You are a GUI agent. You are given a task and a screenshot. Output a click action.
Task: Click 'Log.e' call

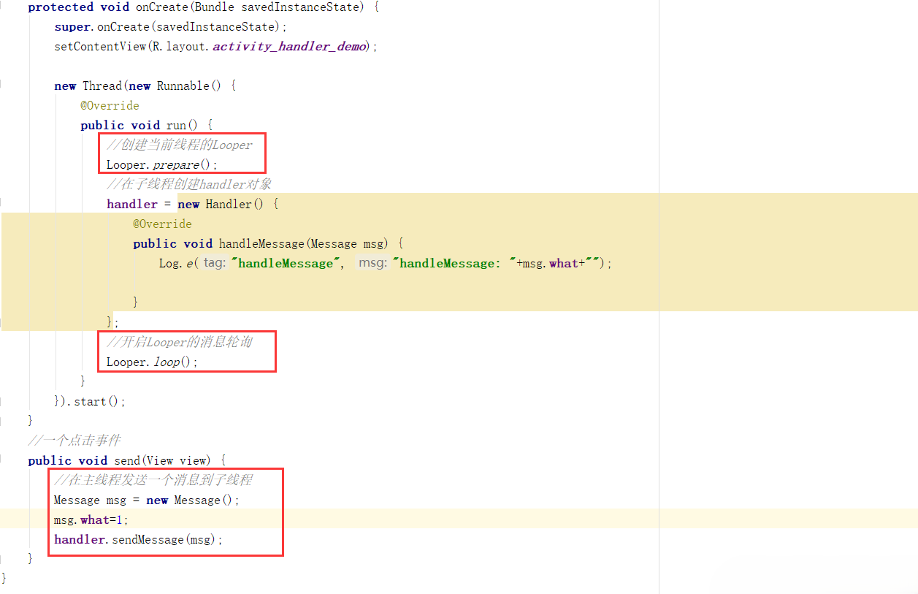click(x=176, y=263)
